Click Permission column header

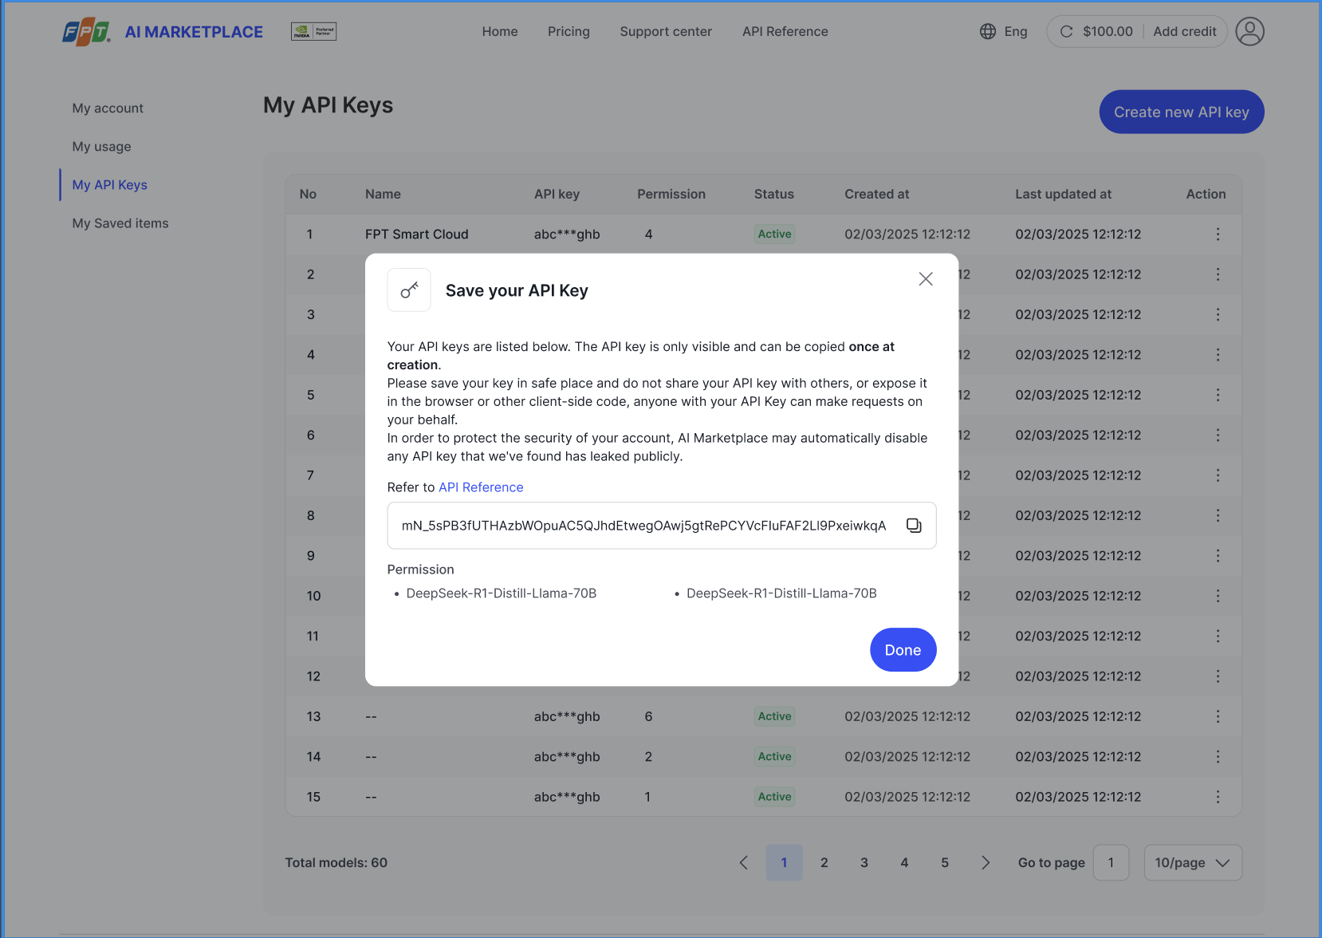coord(671,195)
